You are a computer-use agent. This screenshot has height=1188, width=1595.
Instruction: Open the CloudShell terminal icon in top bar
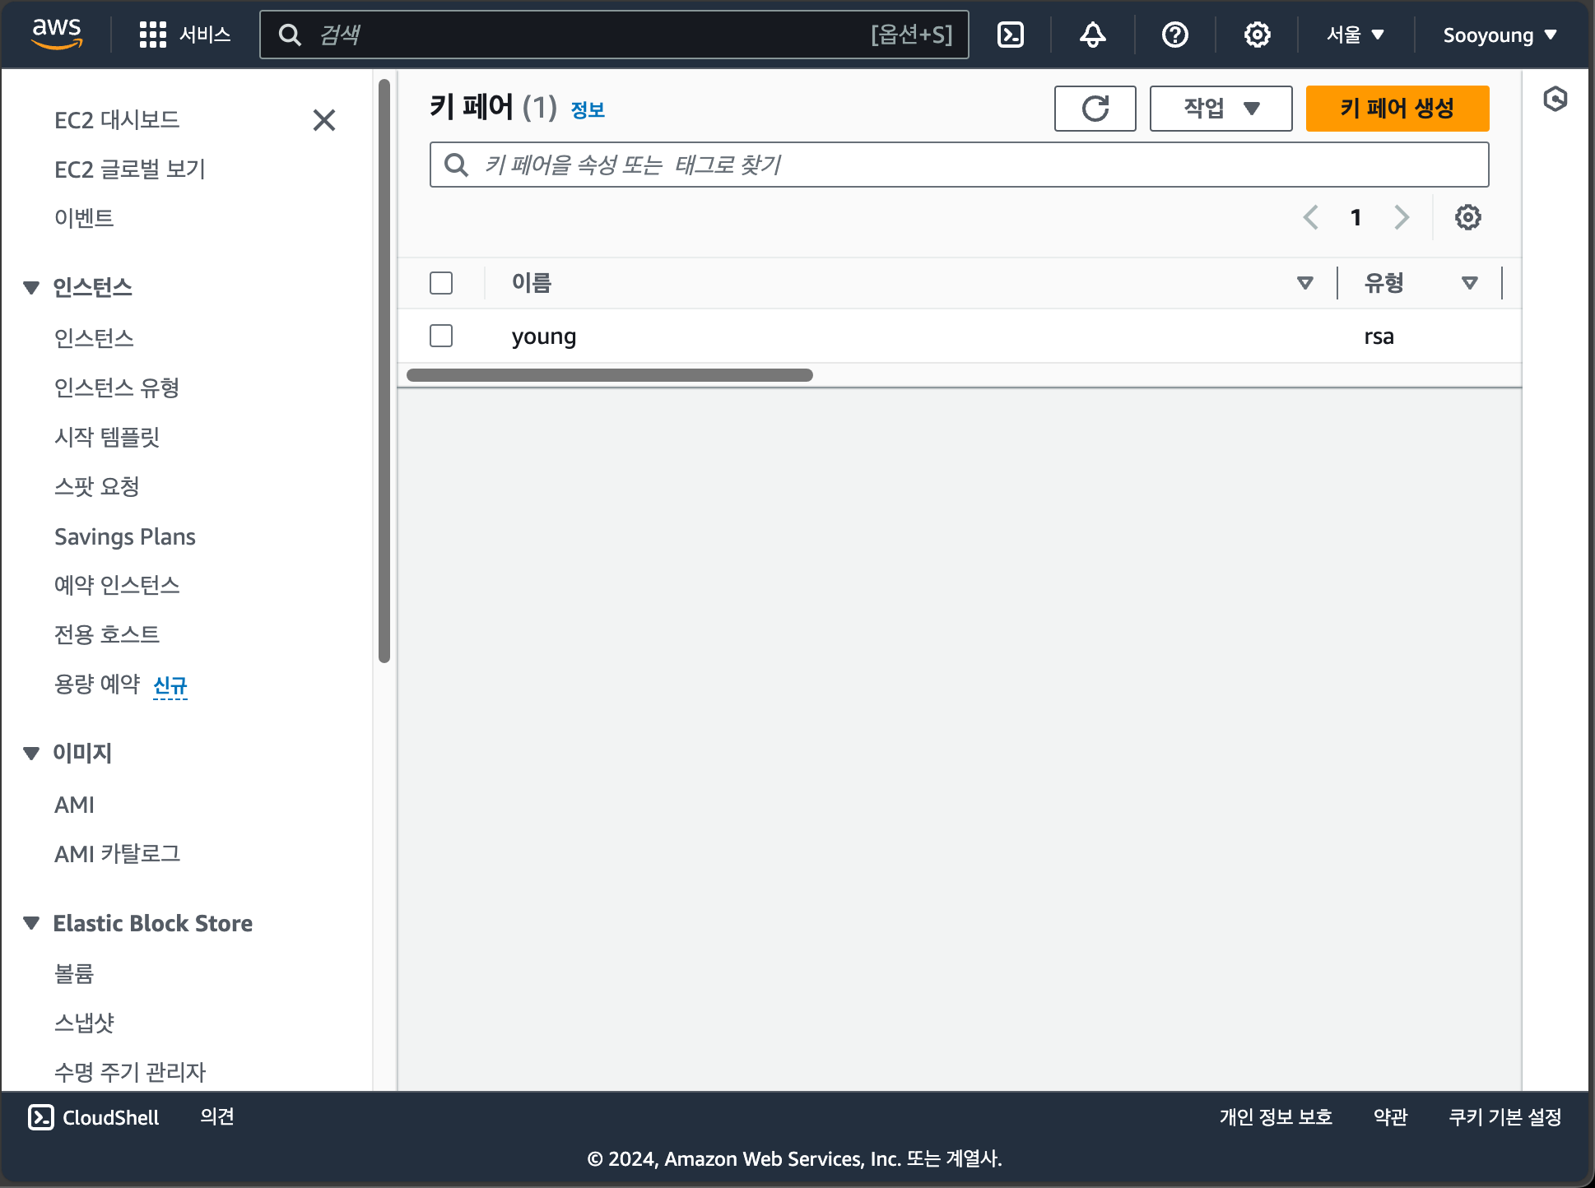[x=1011, y=35]
